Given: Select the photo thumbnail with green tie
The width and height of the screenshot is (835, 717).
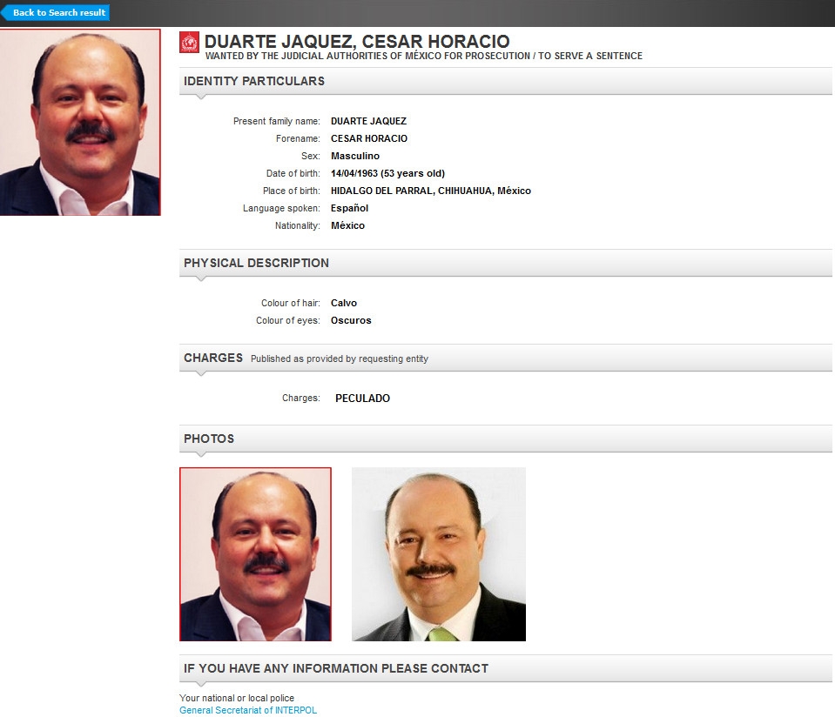Looking at the screenshot, I should click(x=438, y=554).
